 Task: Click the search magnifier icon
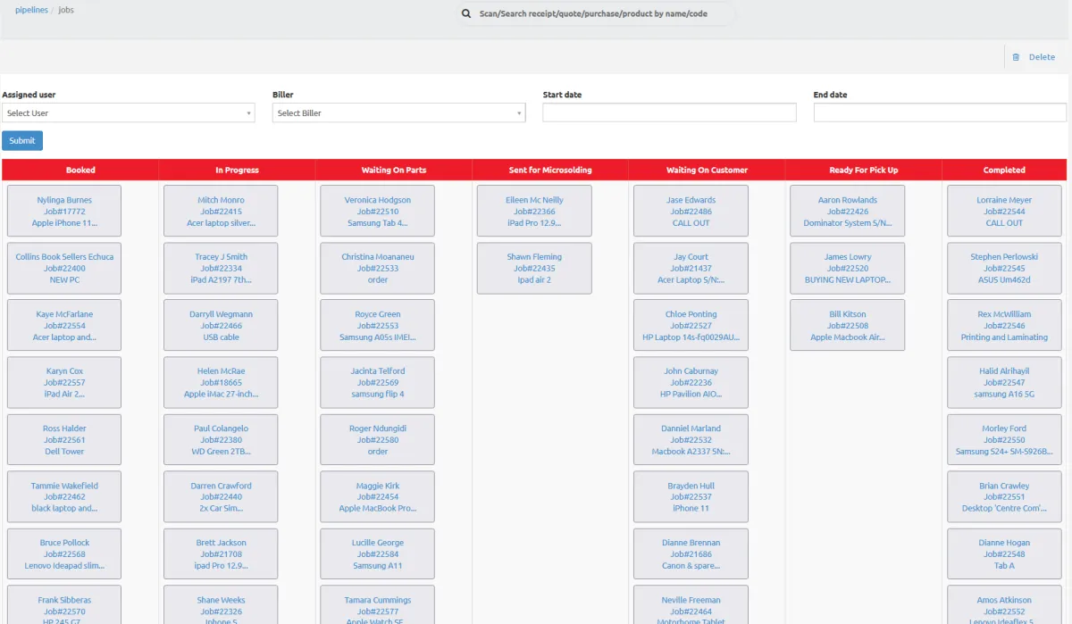pyautogui.click(x=465, y=14)
